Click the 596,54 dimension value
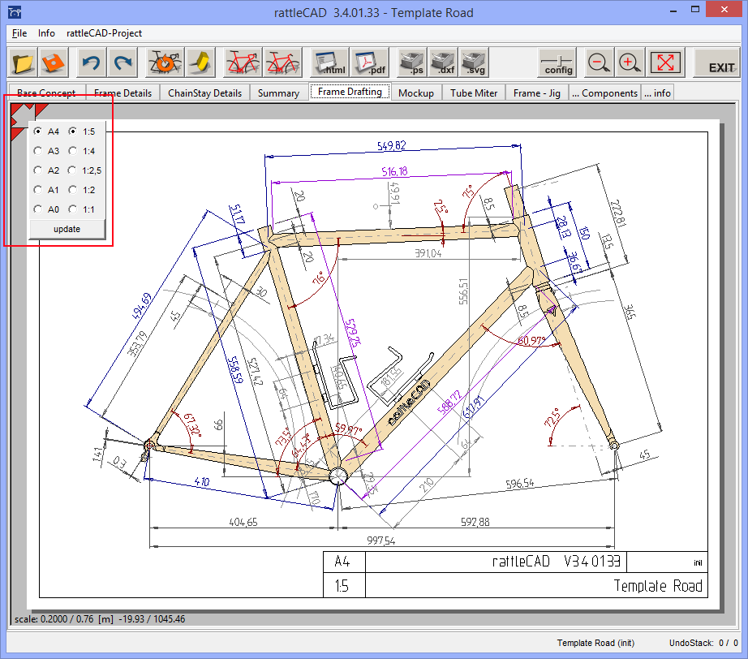This screenshot has width=748, height=659. pyautogui.click(x=520, y=484)
